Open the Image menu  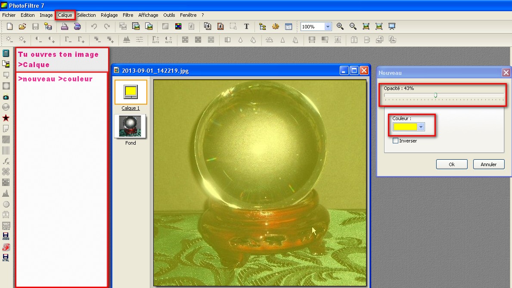pos(46,15)
